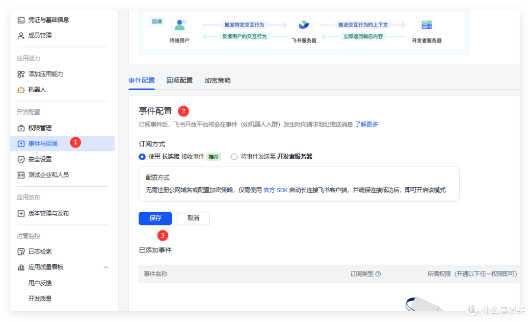Collapse the 应用质量看板 section chevron
This screenshot has width=530, height=321.
106,267
